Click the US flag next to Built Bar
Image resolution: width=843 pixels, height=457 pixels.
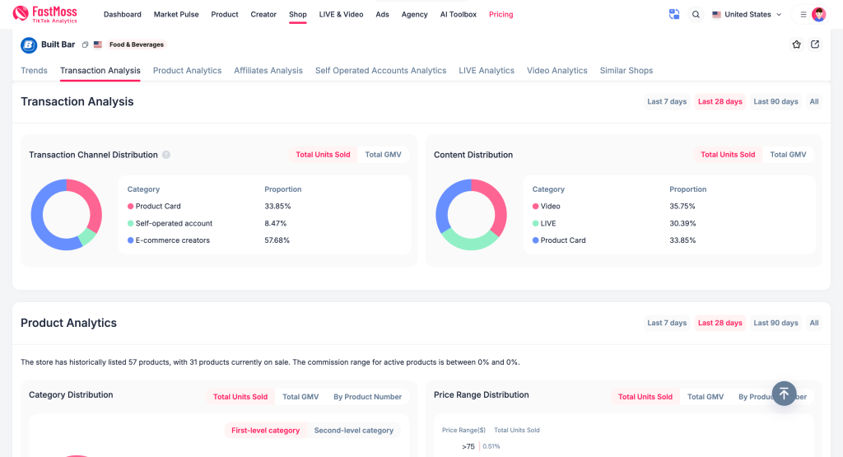click(98, 44)
